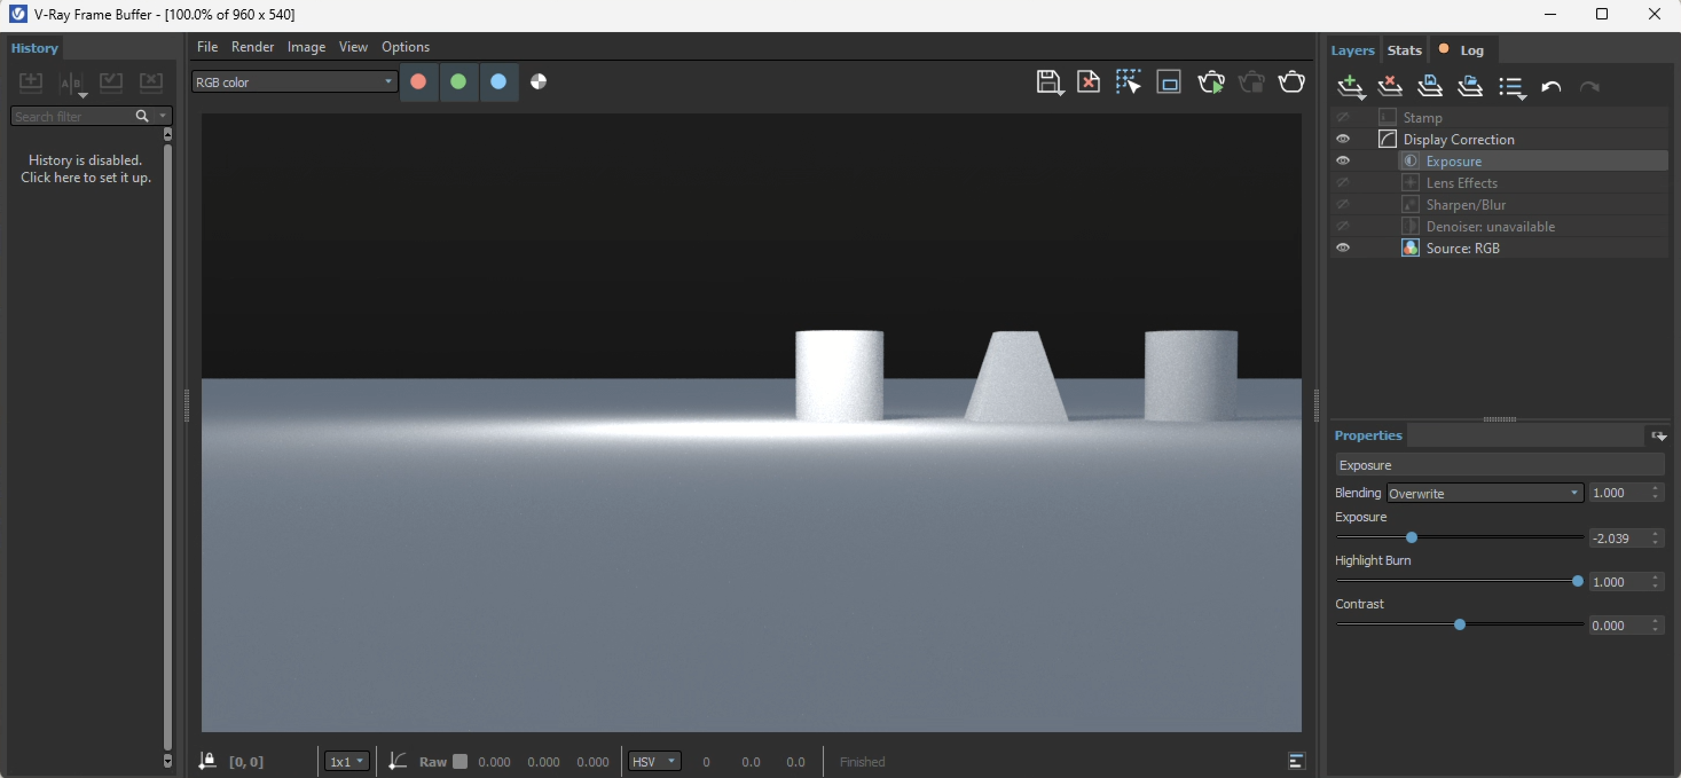Click the clear image icon

1088,82
